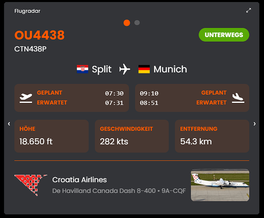The width and height of the screenshot is (264, 218).
Task: Click the Flugradar widget title
Action: pos(27,11)
